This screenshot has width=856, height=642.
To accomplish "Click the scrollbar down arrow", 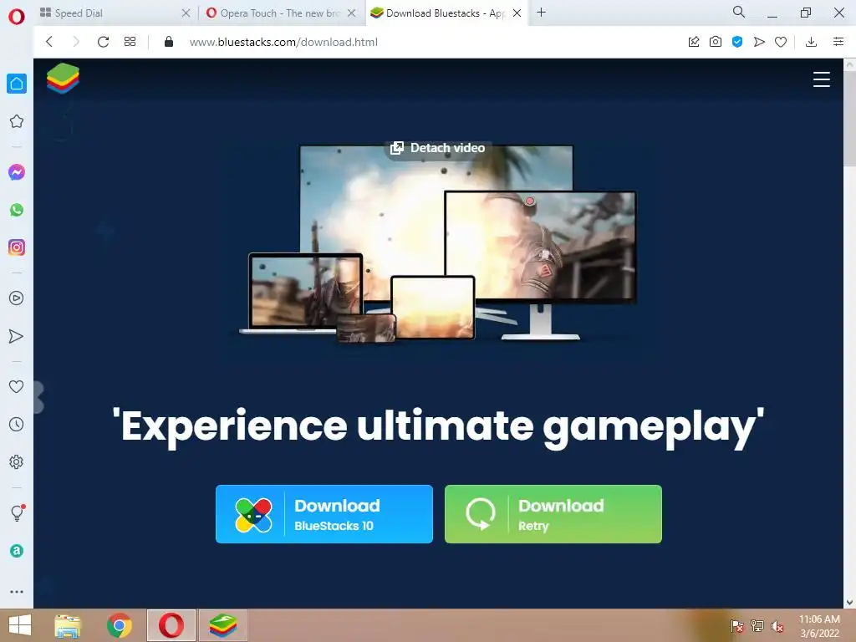I will point(850,602).
